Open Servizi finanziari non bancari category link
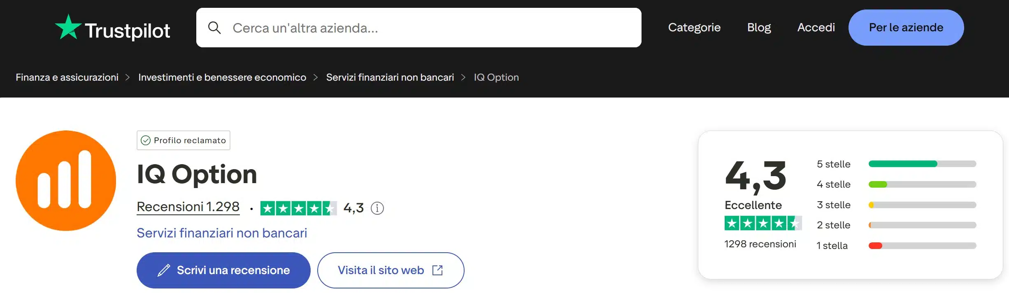 coord(222,233)
